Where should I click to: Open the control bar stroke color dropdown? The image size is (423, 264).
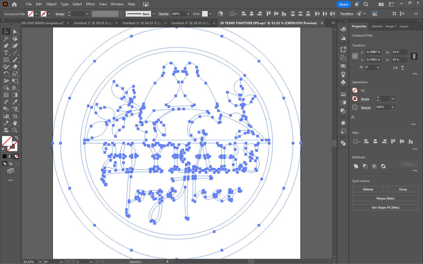point(49,14)
